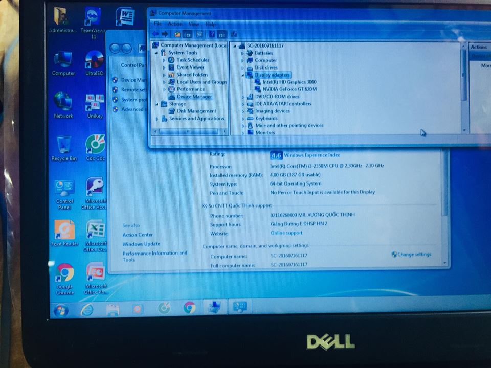This screenshot has width=491, height=368.
Task: Select the Performance tree item
Action: point(190,89)
